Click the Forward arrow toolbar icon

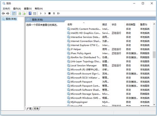[x=8, y=14]
